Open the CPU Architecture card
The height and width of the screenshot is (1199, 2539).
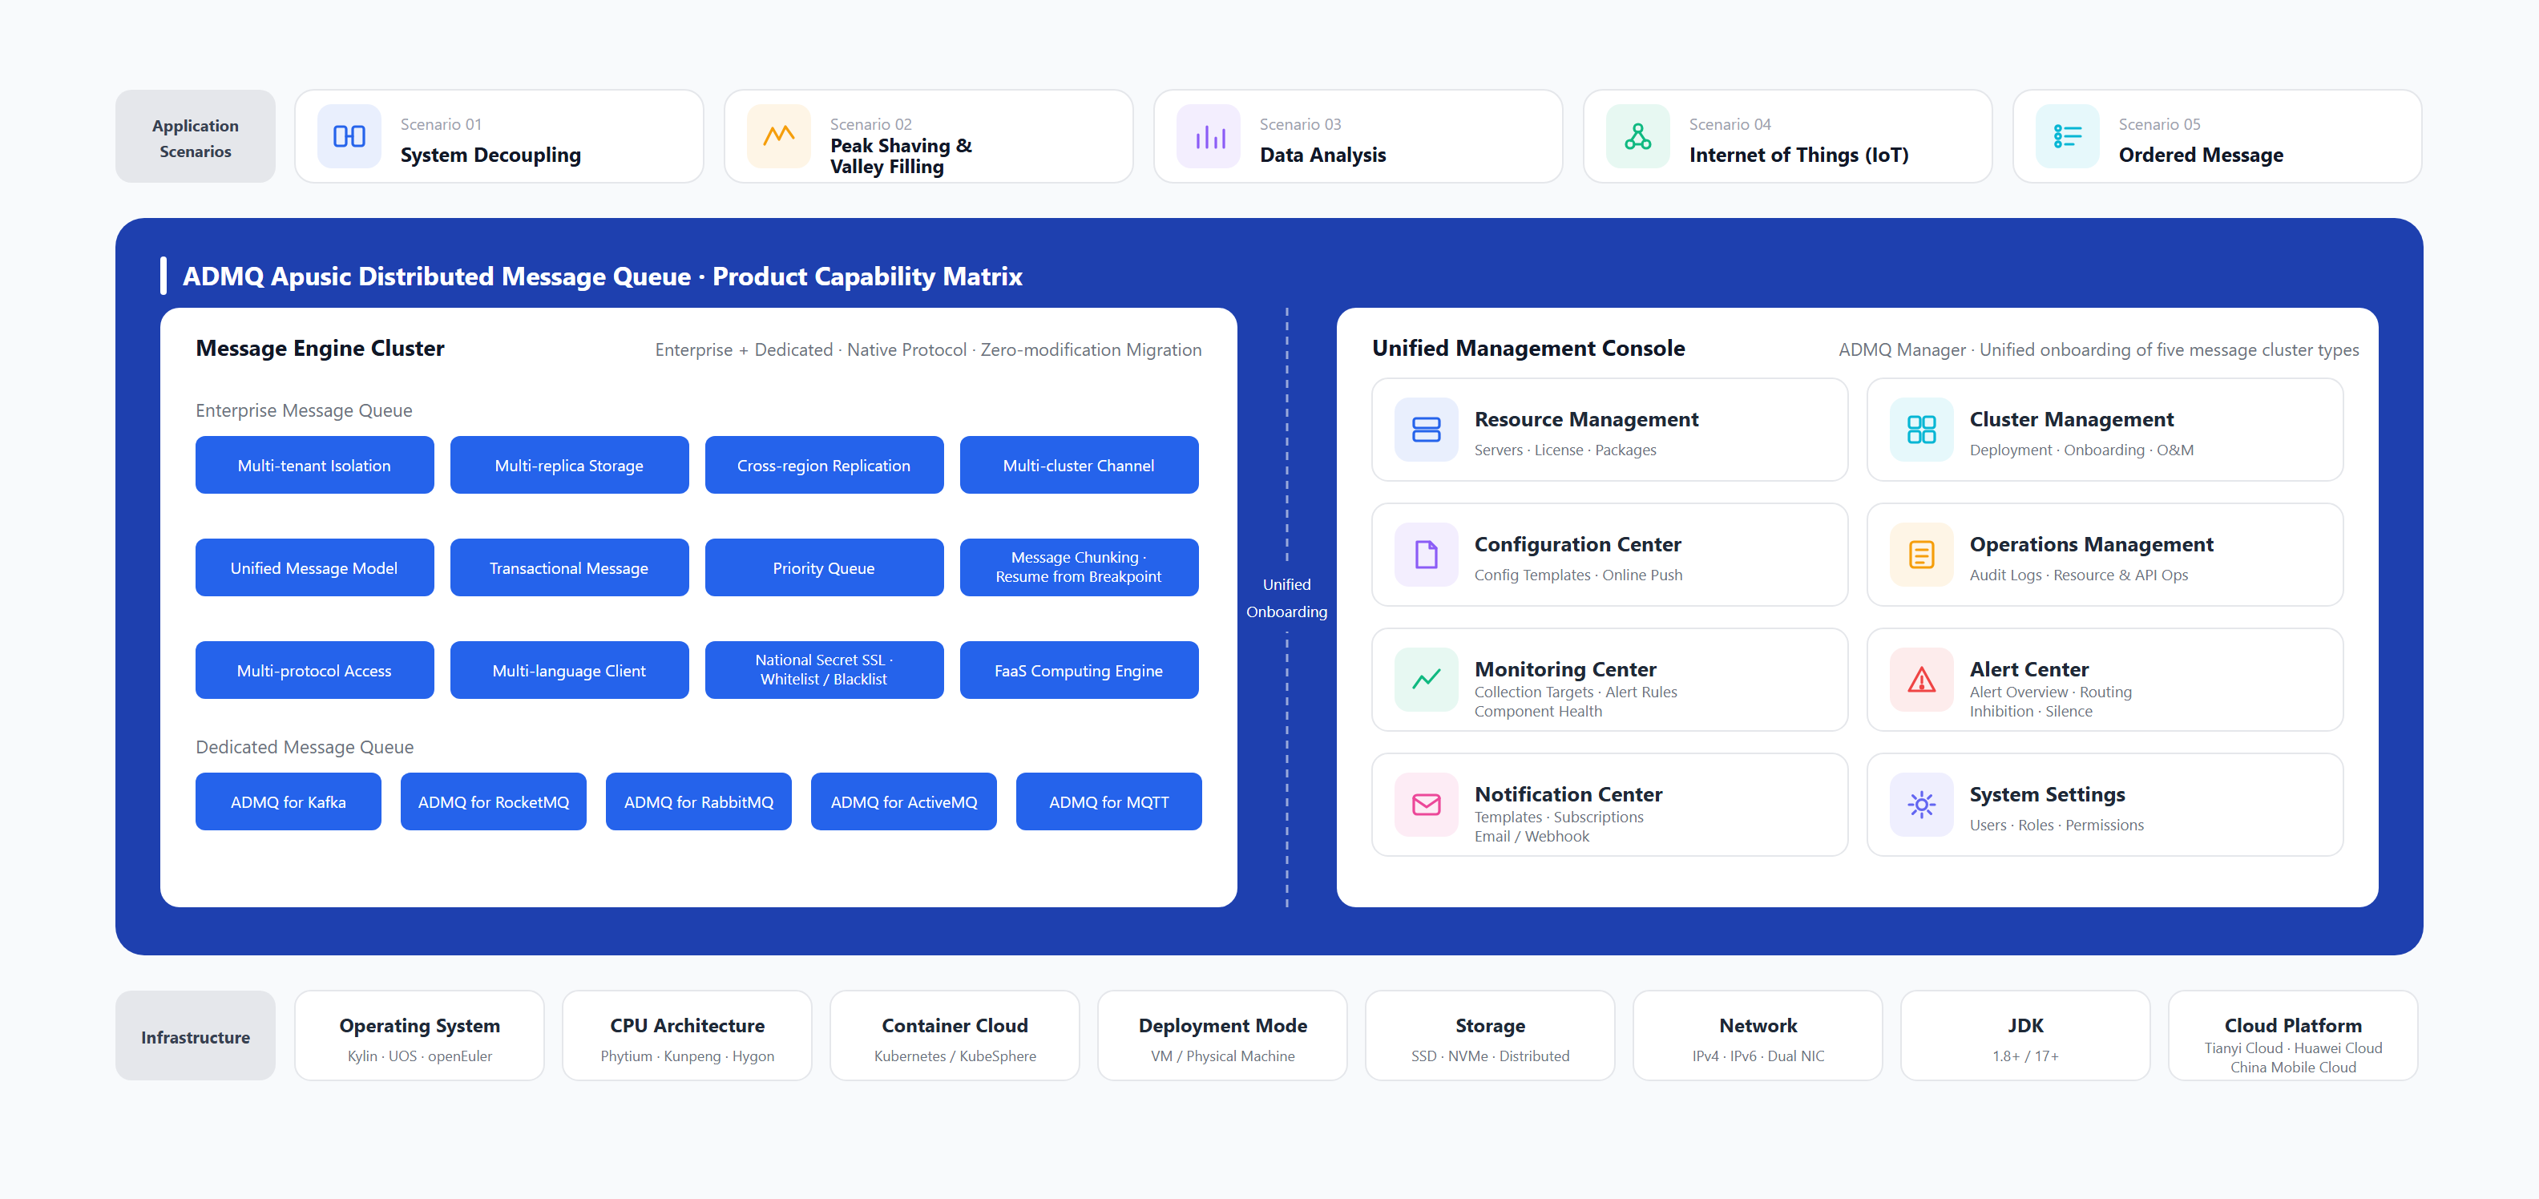[687, 1036]
